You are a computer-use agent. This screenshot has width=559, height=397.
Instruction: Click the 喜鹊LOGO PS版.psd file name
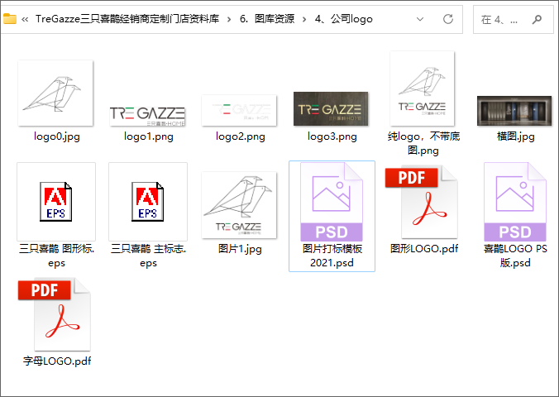515,256
